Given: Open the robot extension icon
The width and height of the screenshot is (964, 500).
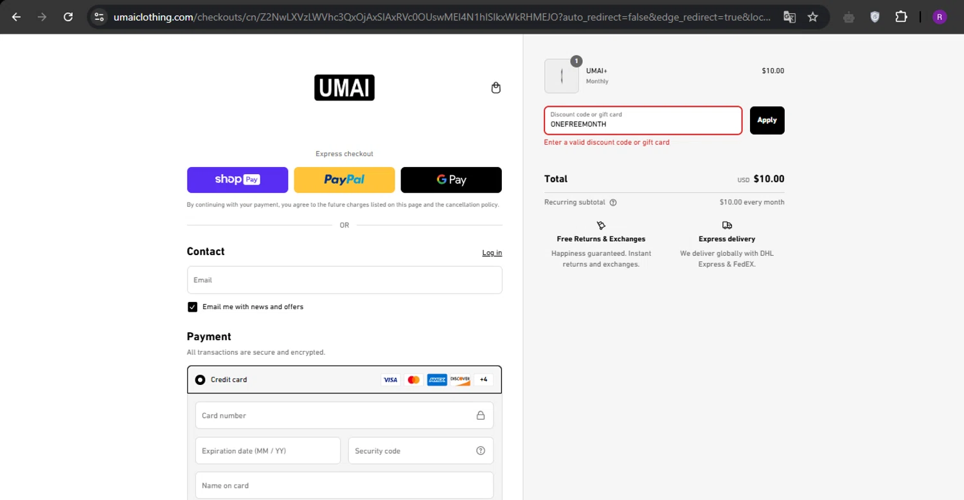Looking at the screenshot, I should (x=849, y=17).
